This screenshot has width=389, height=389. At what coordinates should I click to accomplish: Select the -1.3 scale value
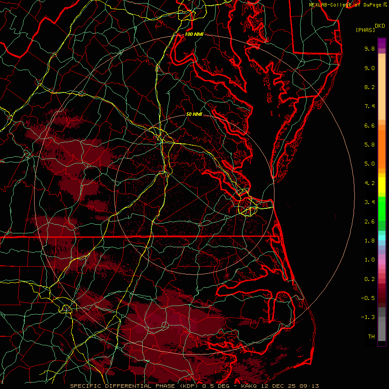click(368, 317)
